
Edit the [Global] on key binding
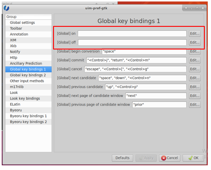(195, 34)
